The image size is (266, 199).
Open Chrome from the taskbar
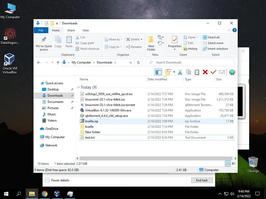[x=45, y=194]
